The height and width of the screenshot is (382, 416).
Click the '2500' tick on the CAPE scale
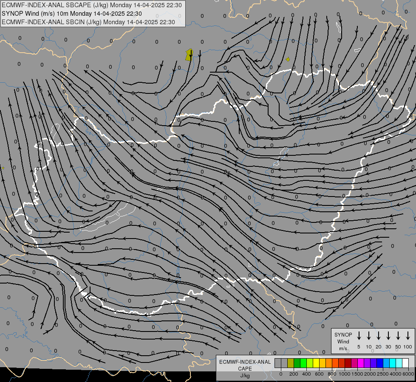coord(383,374)
